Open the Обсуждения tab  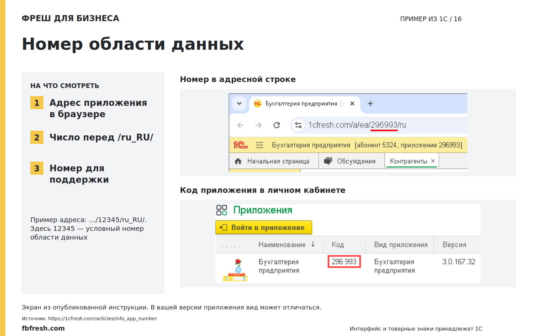pyautogui.click(x=352, y=161)
